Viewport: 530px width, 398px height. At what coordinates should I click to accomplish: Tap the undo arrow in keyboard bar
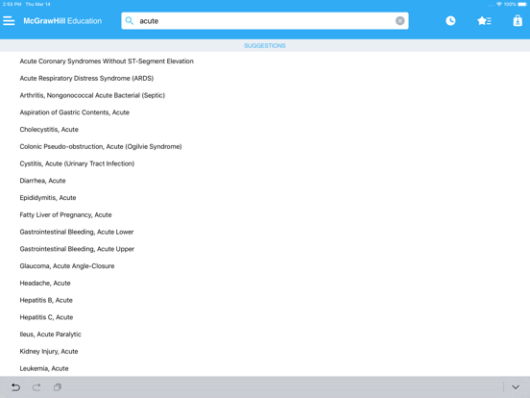tap(15, 387)
